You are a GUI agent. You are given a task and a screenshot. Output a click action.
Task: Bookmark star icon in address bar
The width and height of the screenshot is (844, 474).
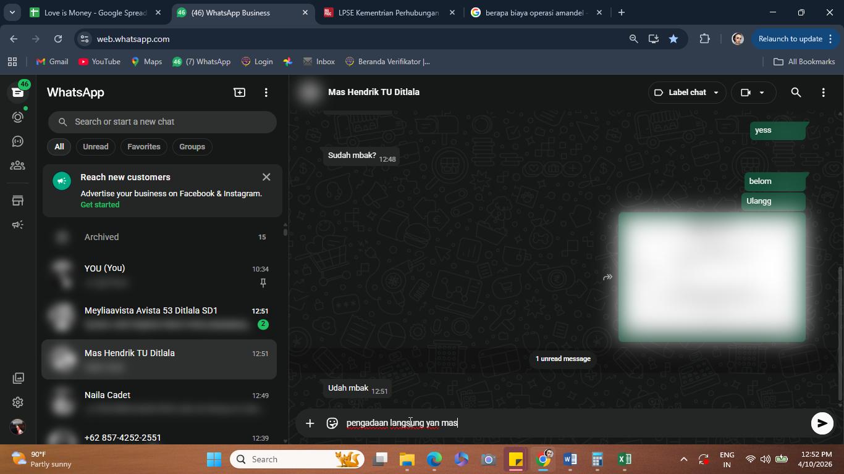[673, 39]
